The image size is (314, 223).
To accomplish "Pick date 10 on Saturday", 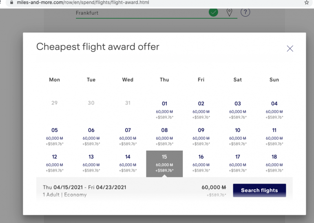I will pos(238,137).
